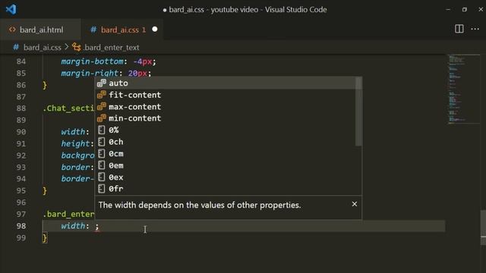Click line number 84 in gutter
Screen dimensions: 486x273
(21, 61)
